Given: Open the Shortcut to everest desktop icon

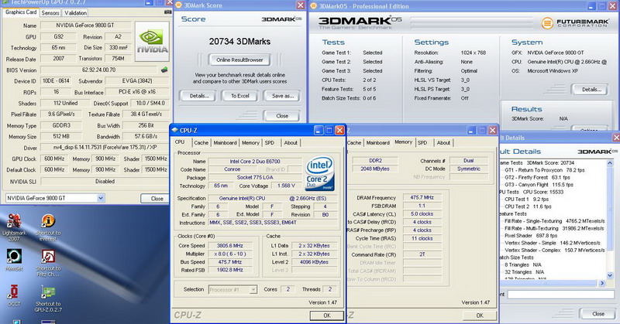Looking at the screenshot, I should [x=48, y=227].
